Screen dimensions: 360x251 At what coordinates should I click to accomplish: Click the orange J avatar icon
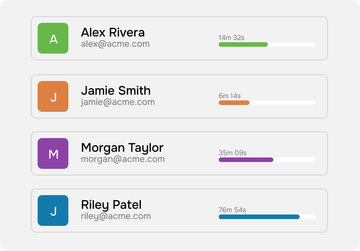53,96
